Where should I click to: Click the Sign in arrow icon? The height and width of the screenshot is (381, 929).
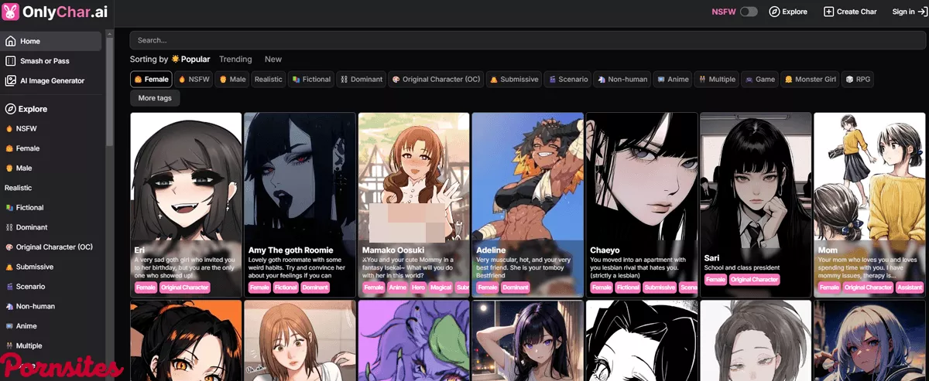923,12
